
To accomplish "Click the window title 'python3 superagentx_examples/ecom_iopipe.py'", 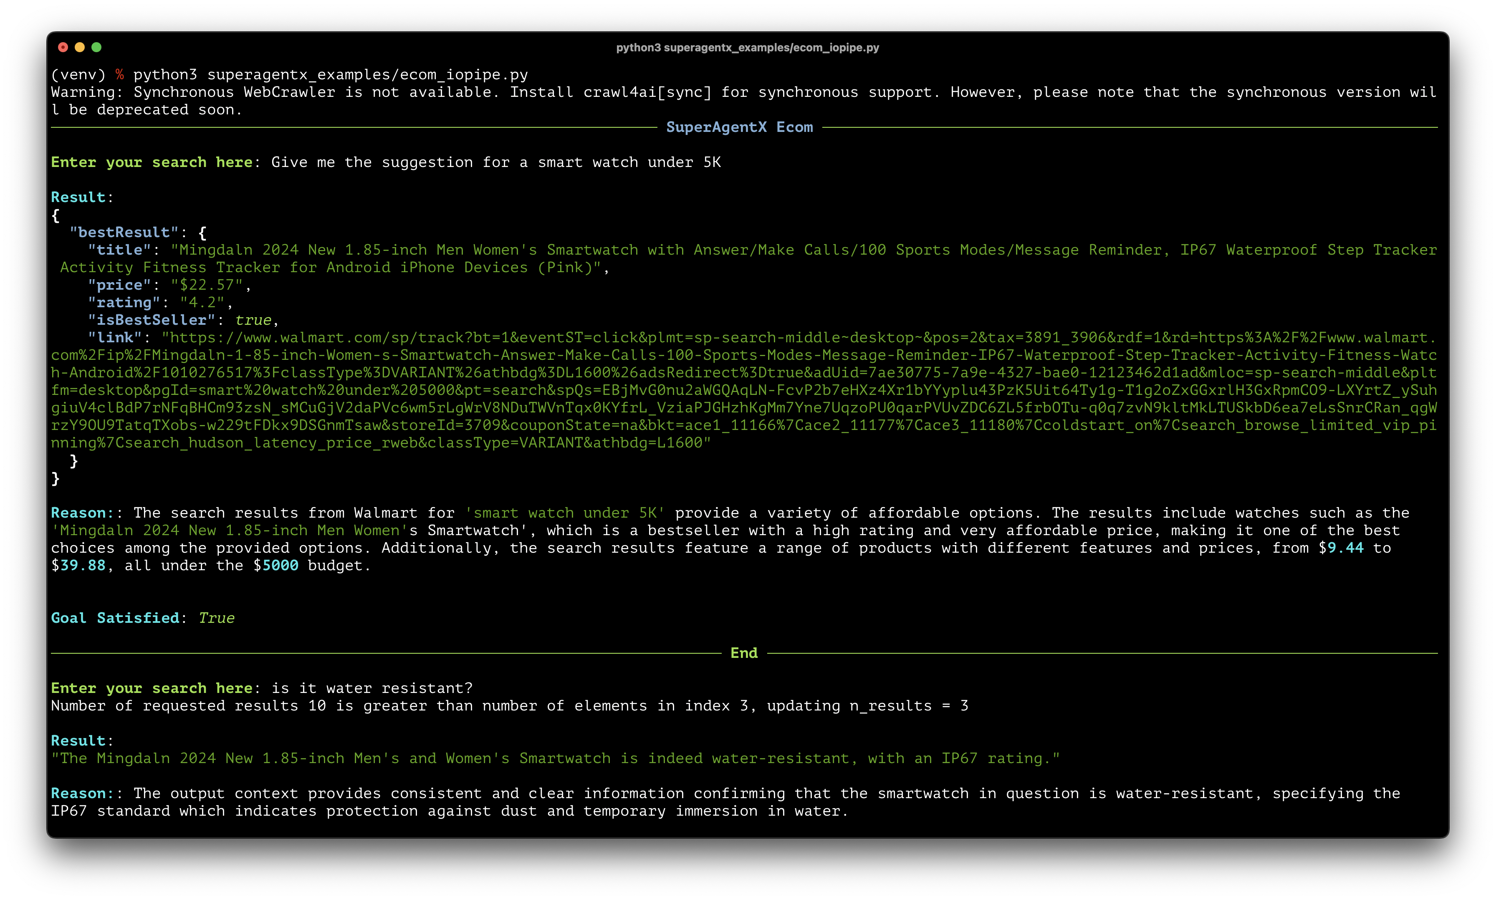I will tap(748, 47).
